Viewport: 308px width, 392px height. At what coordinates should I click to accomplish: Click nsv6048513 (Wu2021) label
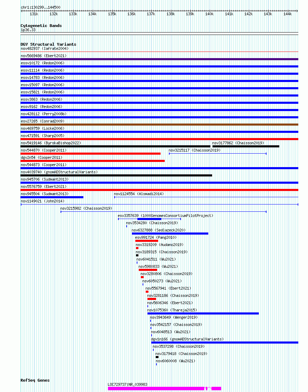pyautogui.click(x=171, y=332)
